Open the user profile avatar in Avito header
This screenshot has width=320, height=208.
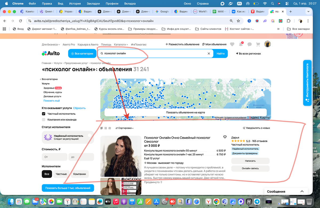point(267,44)
